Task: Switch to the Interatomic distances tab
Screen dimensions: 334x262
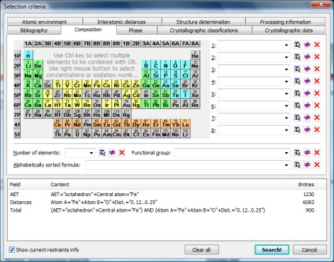Action: click(122, 22)
